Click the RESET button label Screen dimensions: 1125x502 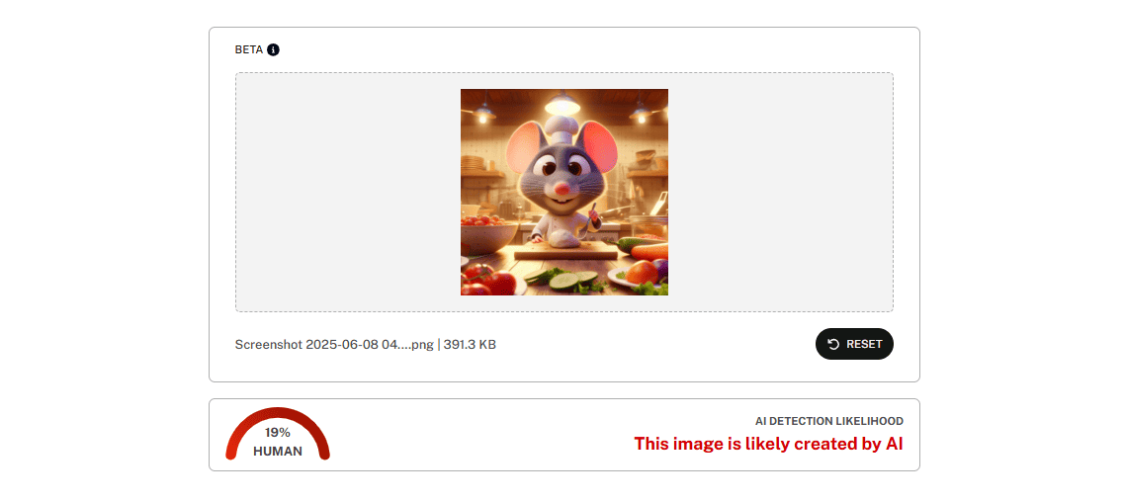(865, 344)
